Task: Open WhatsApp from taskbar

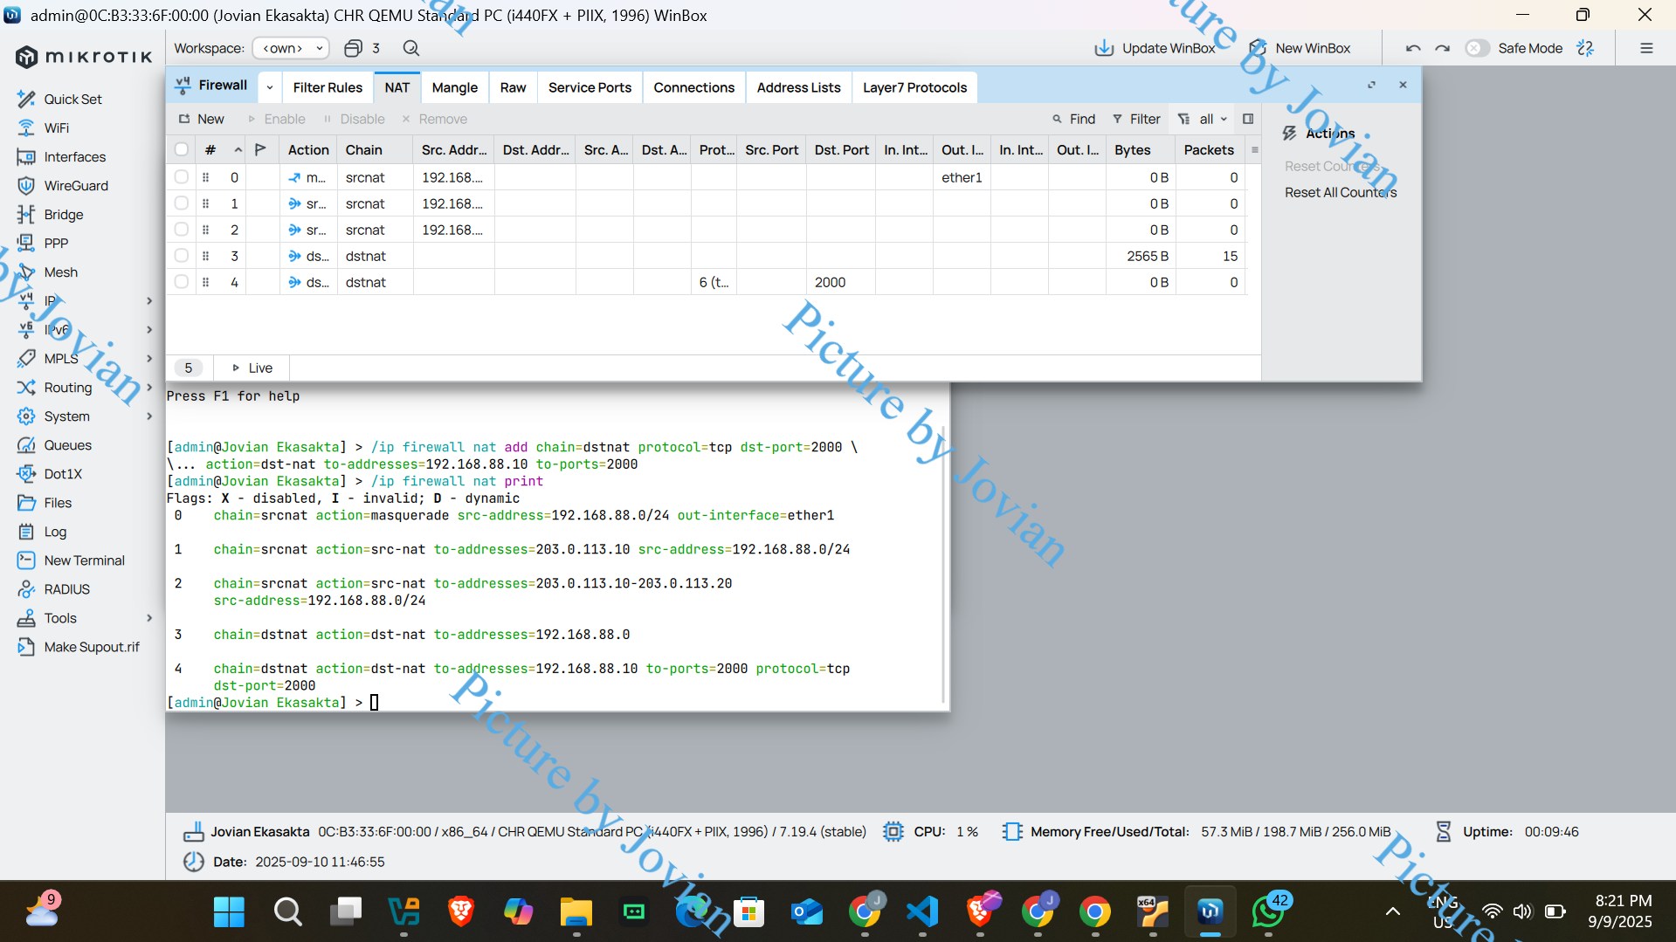Action: coord(1268,912)
